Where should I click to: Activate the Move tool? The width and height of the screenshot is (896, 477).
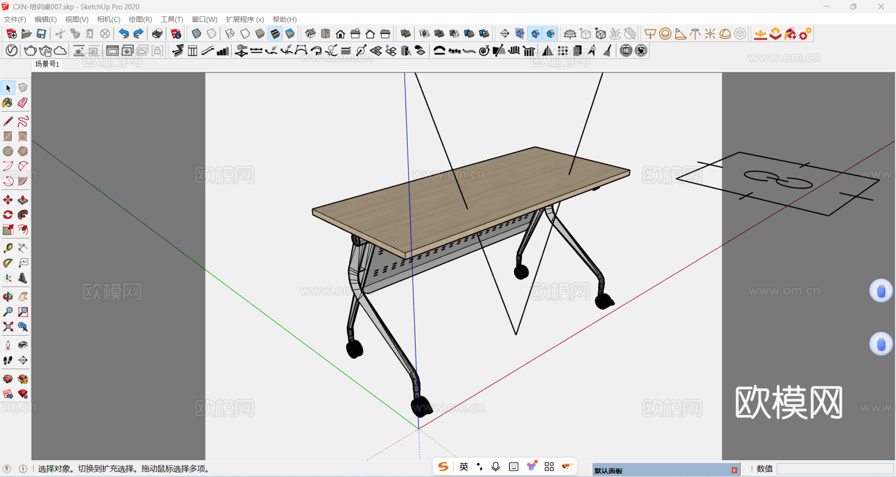(x=8, y=200)
